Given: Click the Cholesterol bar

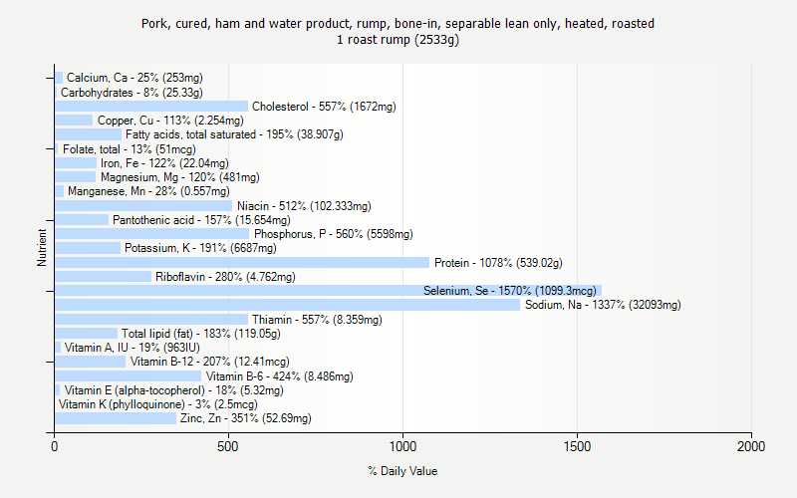Looking at the screenshot, I should tap(151, 107).
